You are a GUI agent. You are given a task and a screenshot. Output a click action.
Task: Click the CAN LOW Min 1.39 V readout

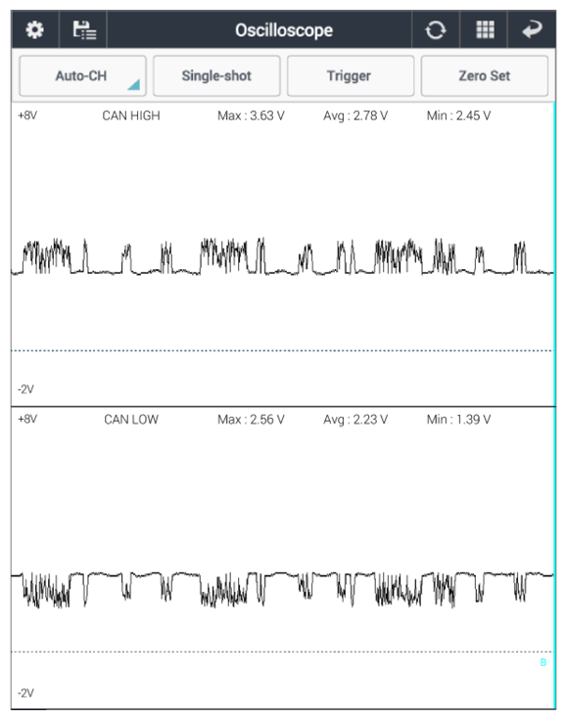pyautogui.click(x=458, y=420)
